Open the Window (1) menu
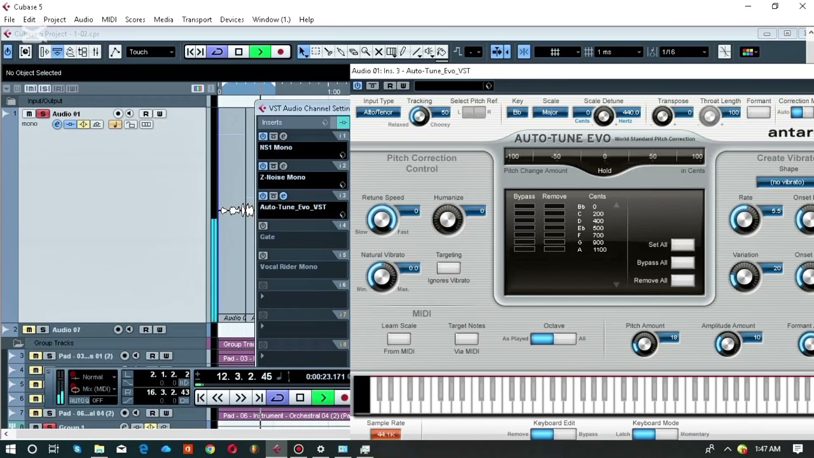Screen dimensions: 814x458 pyautogui.click(x=272, y=20)
